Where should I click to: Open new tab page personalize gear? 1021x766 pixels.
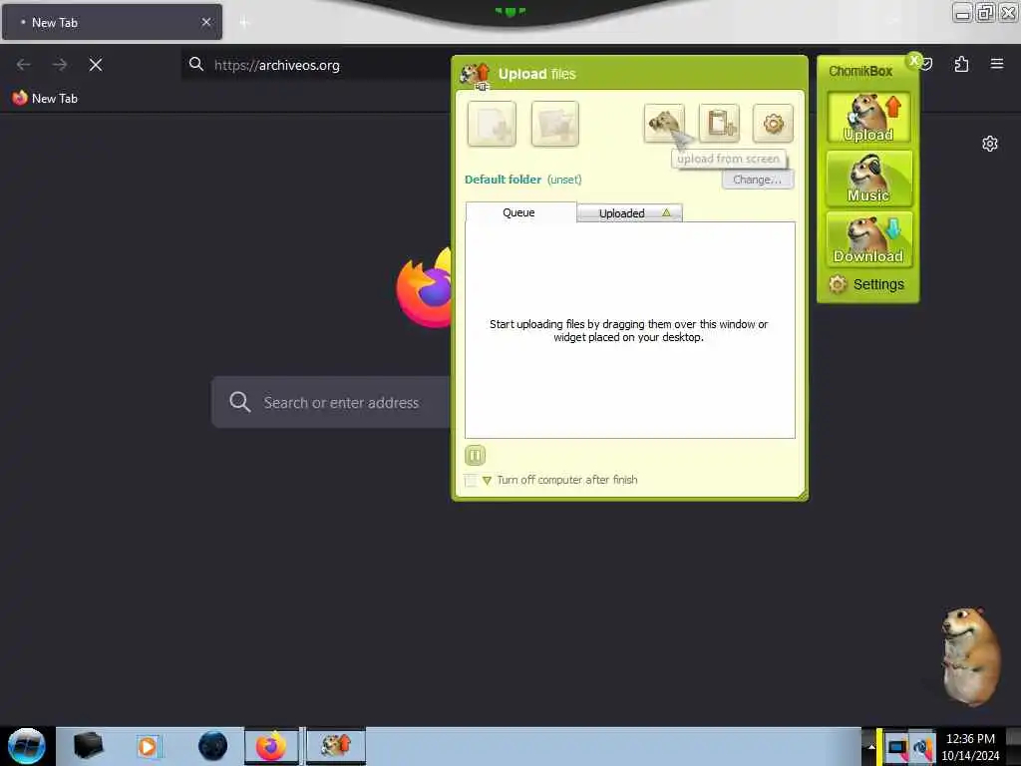[x=990, y=144]
